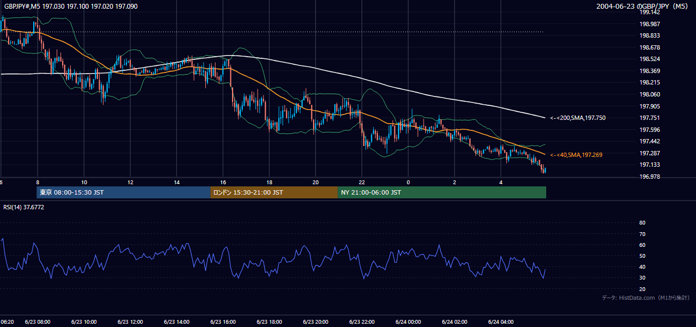
Task: Select the 東京 08:00-15:30 JST session bar
Action: [124, 192]
